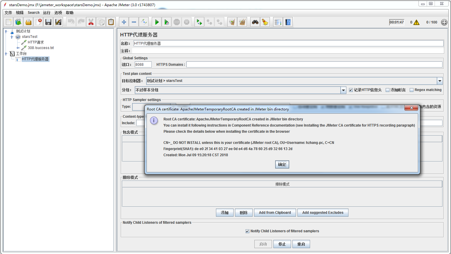
Task: Toggle the Regex matching checkbox
Action: pos(412,90)
